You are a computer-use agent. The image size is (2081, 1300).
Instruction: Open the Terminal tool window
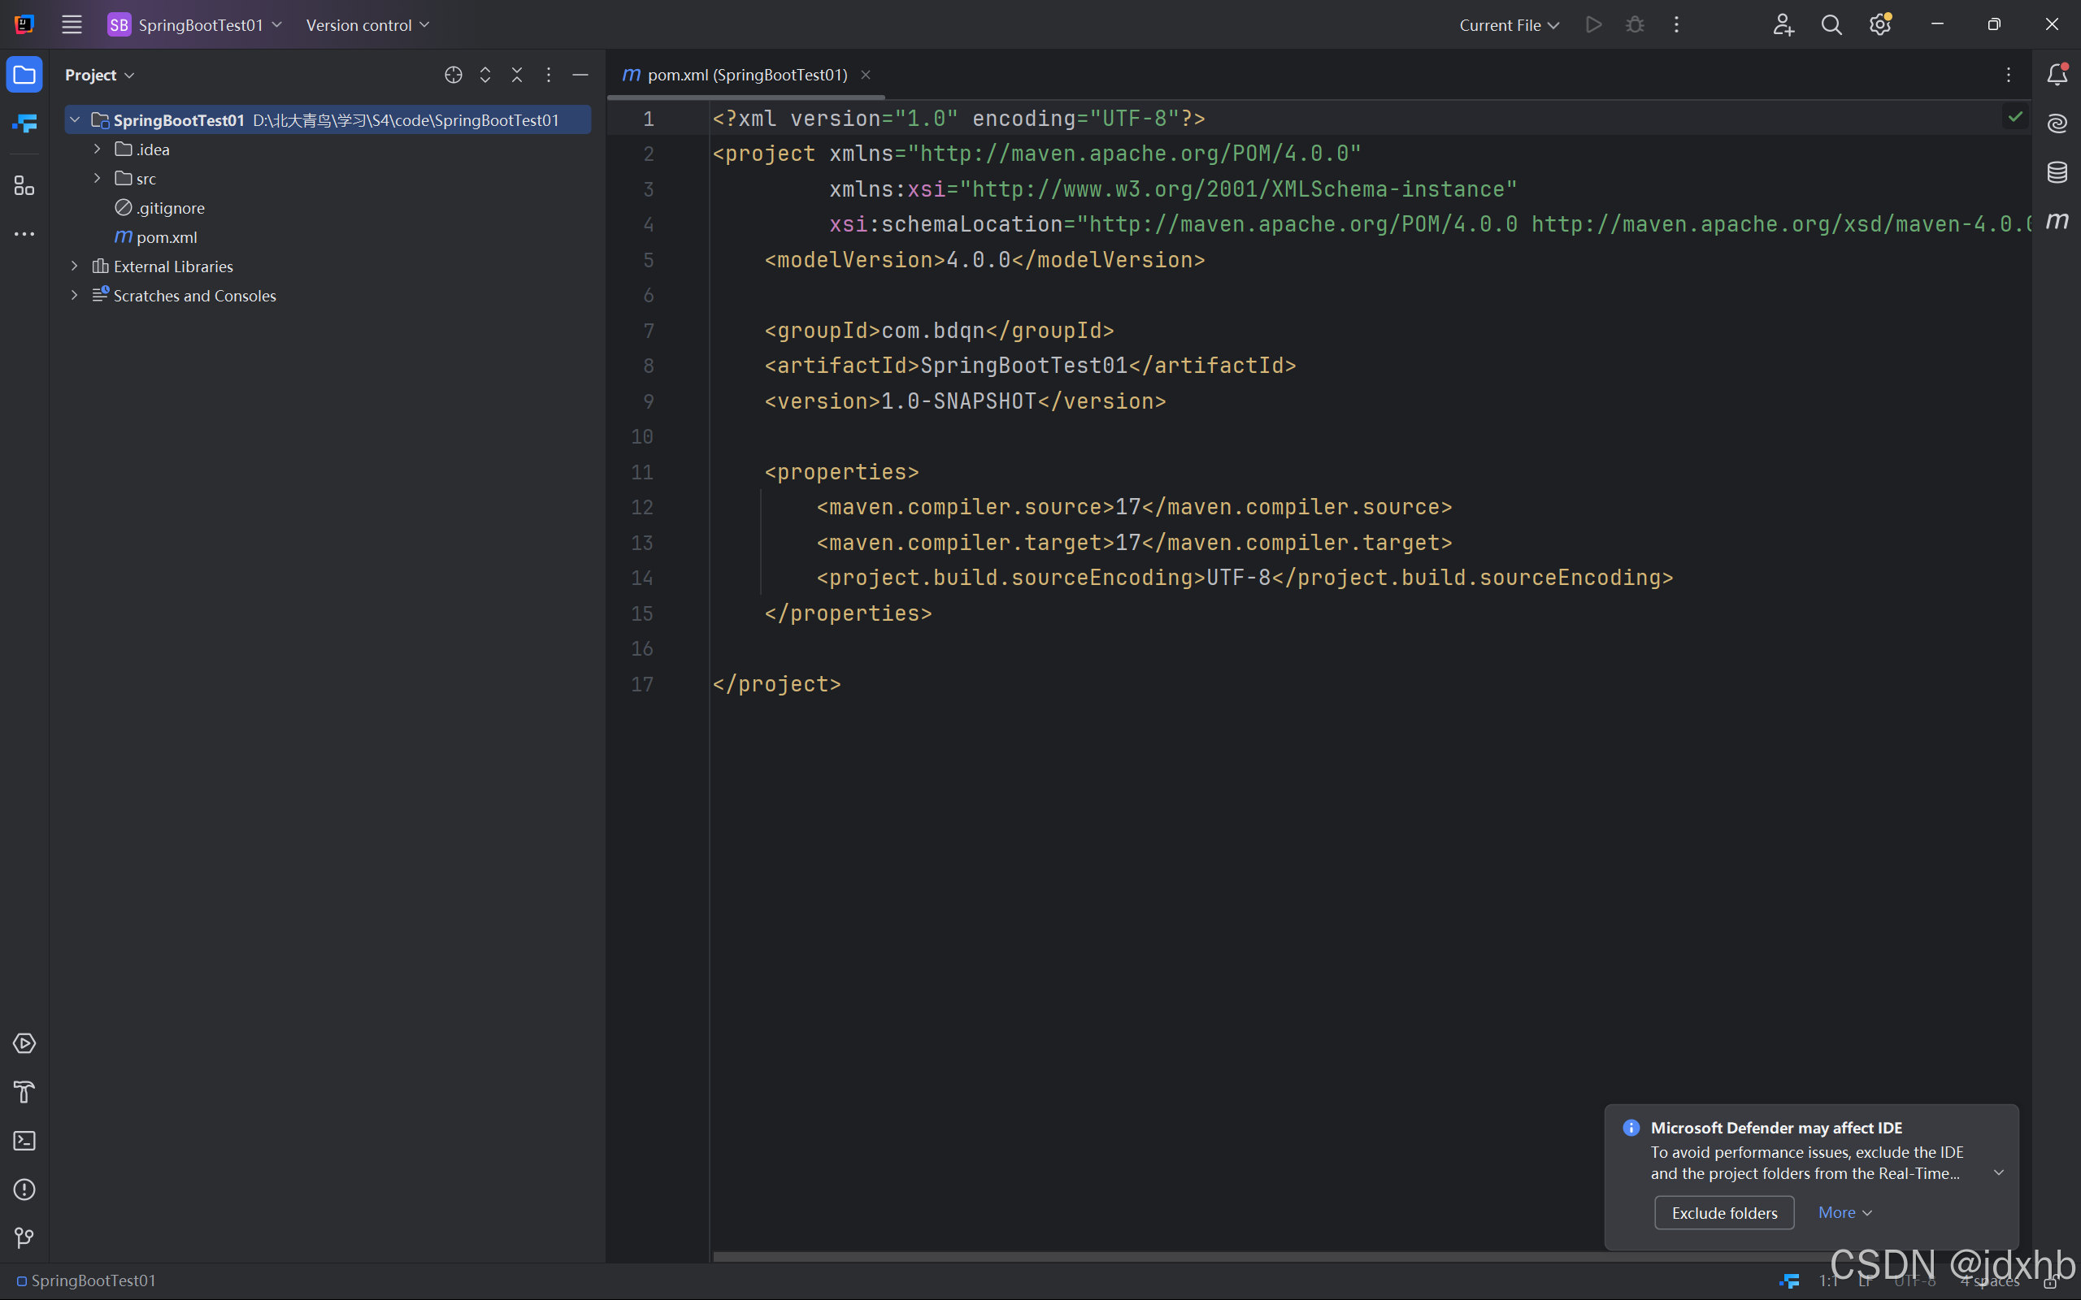click(x=24, y=1140)
